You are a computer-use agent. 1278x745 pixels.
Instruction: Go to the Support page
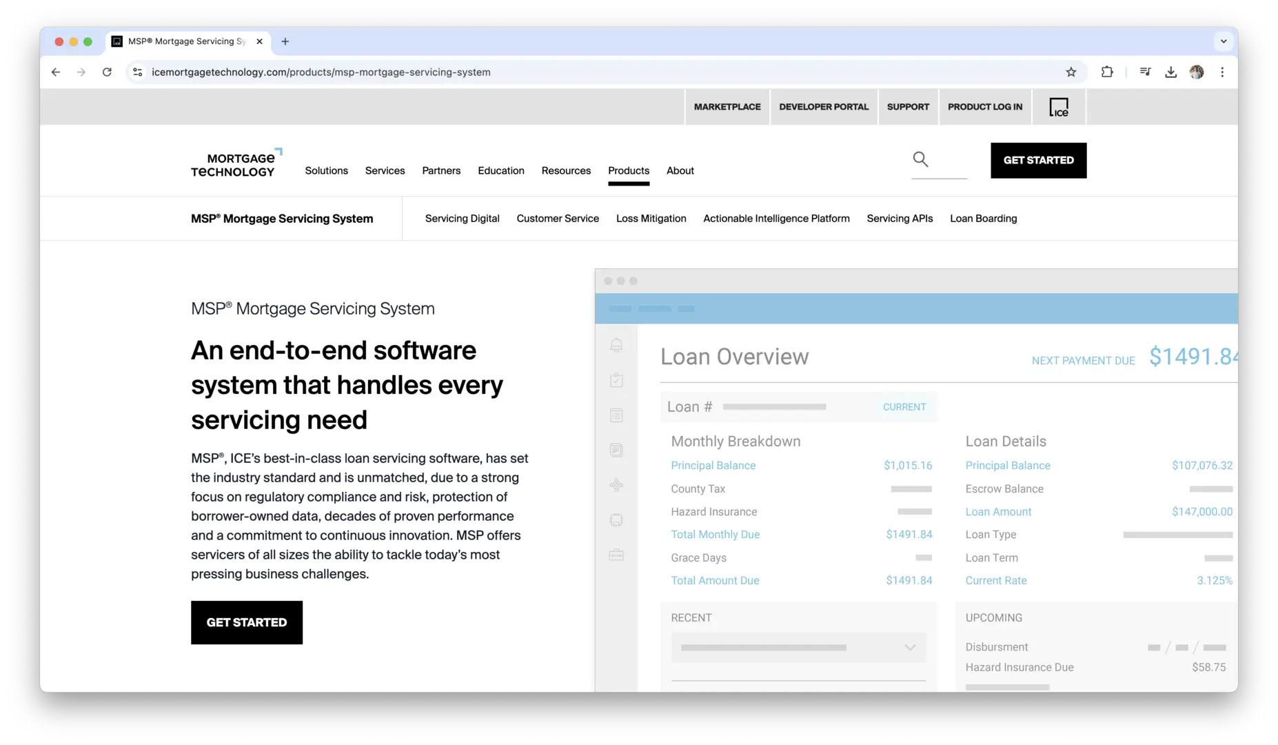click(908, 107)
